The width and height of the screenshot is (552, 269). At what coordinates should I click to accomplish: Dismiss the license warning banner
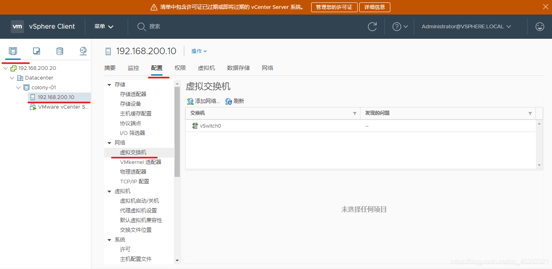(x=545, y=7)
